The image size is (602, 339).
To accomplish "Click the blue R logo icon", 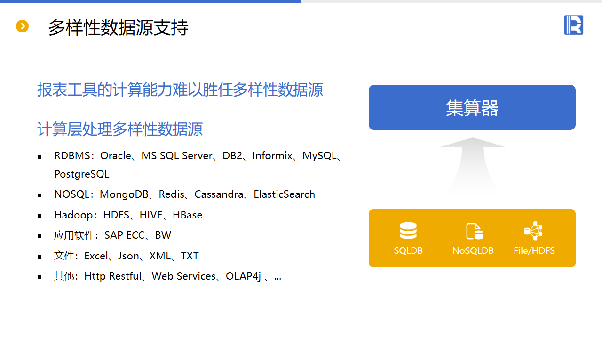I will tap(573, 25).
